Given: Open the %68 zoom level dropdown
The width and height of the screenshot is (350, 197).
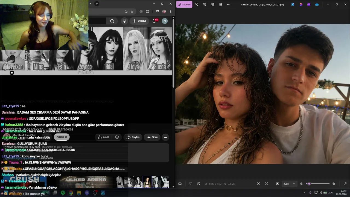Looking at the screenshot, I should click(x=290, y=184).
